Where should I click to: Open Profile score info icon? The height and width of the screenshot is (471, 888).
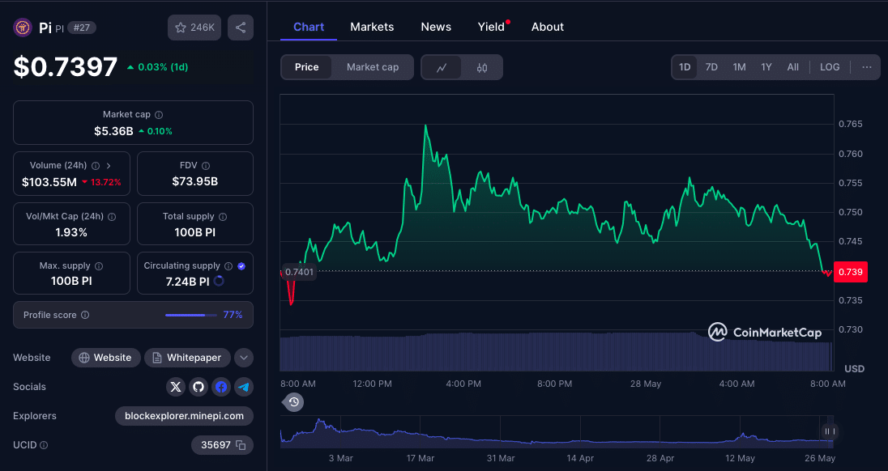tap(85, 315)
